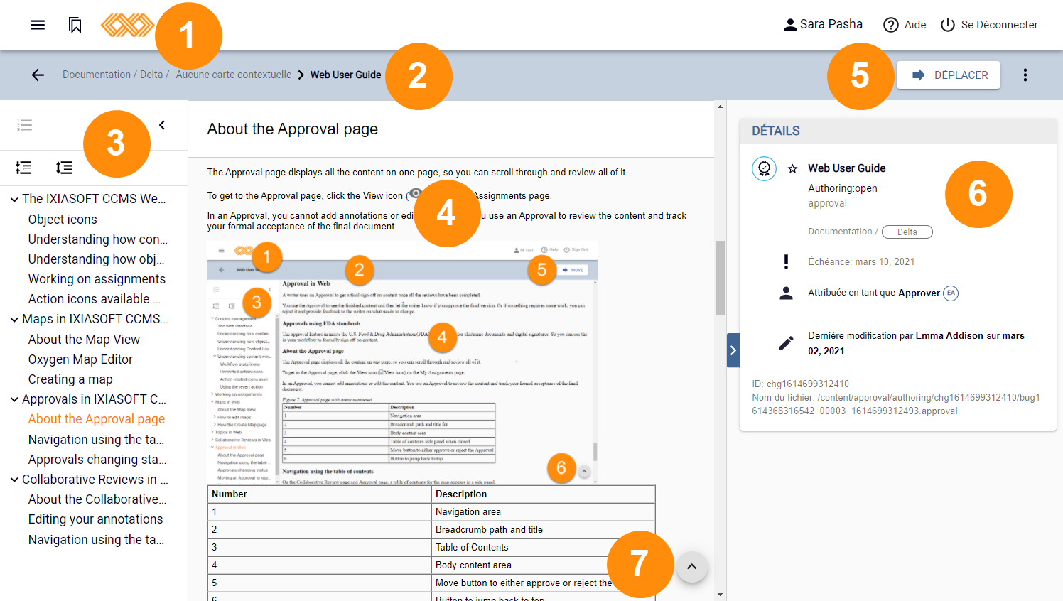This screenshot has height=601, width=1063.
Task: Click the Navigation area table cell
Action: [543, 511]
